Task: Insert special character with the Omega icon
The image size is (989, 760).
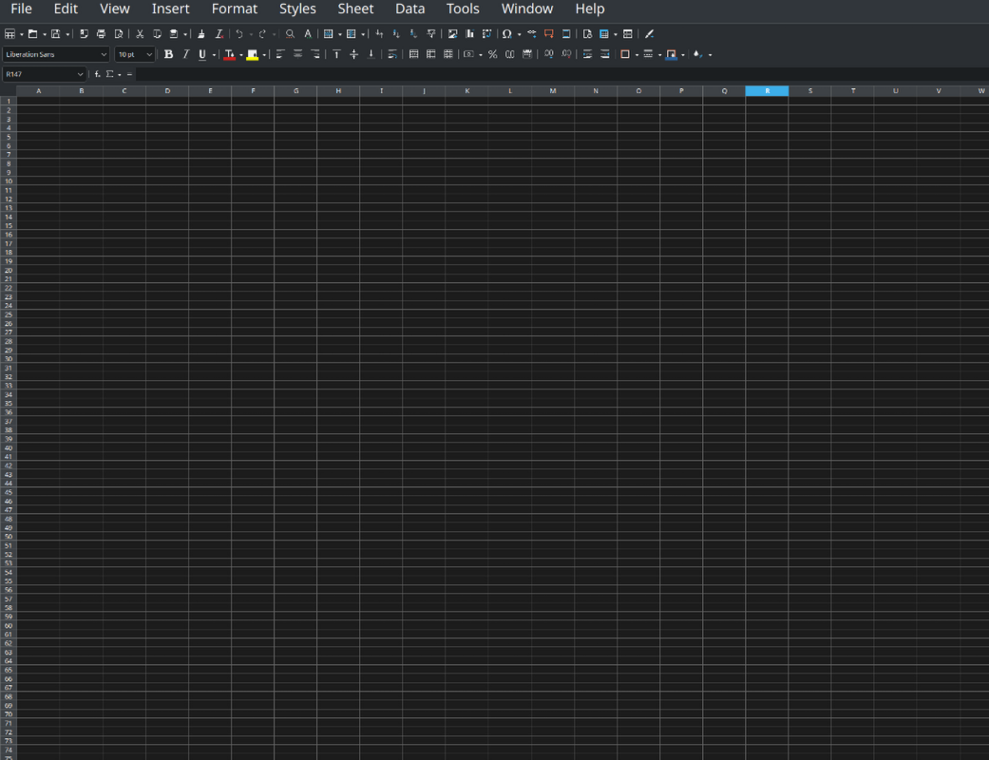Action: 506,34
